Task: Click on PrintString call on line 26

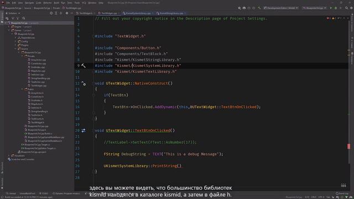Action: click(165, 166)
